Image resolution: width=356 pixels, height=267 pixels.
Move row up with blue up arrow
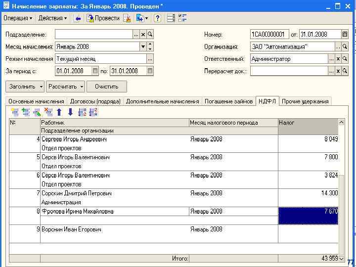point(59,112)
